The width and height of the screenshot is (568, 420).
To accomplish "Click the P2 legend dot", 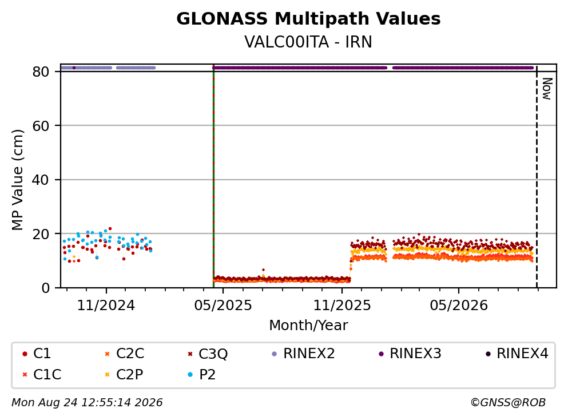I will pos(190,375).
